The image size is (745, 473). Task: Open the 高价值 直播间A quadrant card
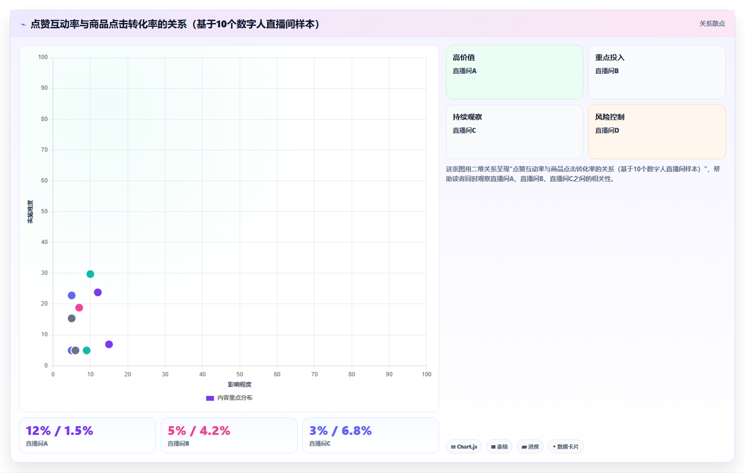514,72
